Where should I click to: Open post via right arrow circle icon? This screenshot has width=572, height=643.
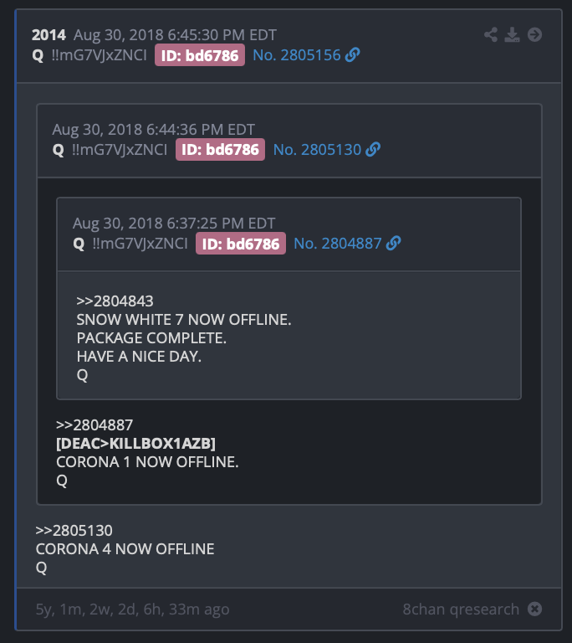[534, 35]
